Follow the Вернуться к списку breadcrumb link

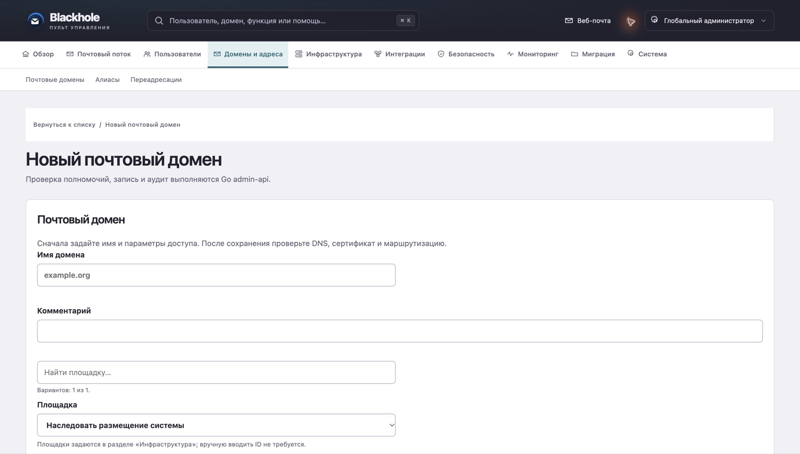[64, 125]
